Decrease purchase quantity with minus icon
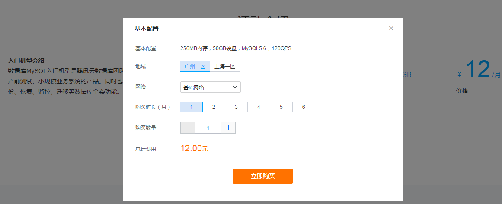This screenshot has width=502, height=204. [187, 128]
